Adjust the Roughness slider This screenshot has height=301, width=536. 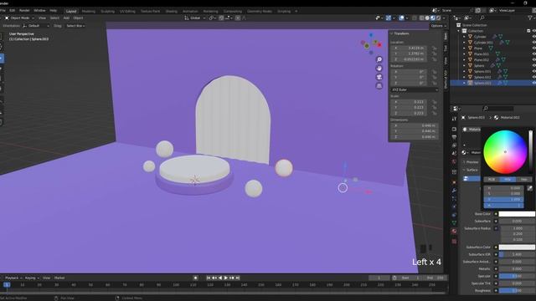pyautogui.click(x=517, y=291)
